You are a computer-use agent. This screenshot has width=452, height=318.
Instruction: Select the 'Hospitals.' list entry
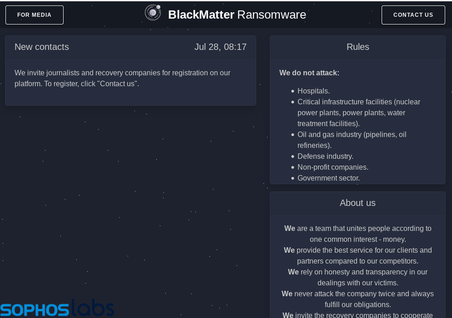coord(313,91)
